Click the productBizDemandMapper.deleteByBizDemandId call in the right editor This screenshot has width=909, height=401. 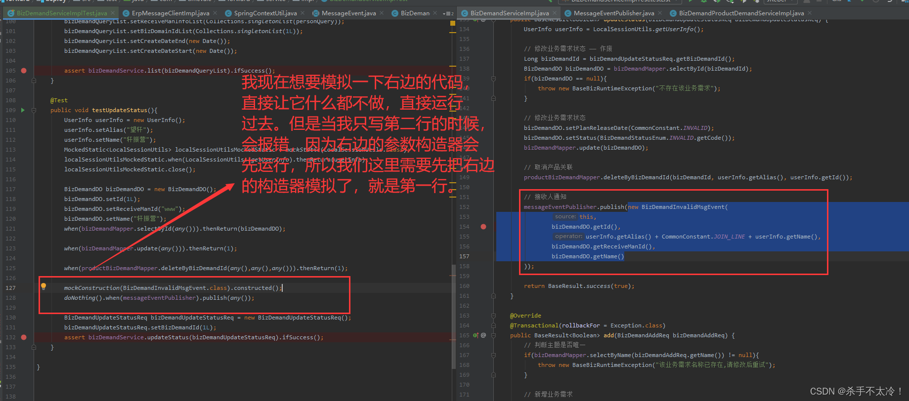(688, 177)
